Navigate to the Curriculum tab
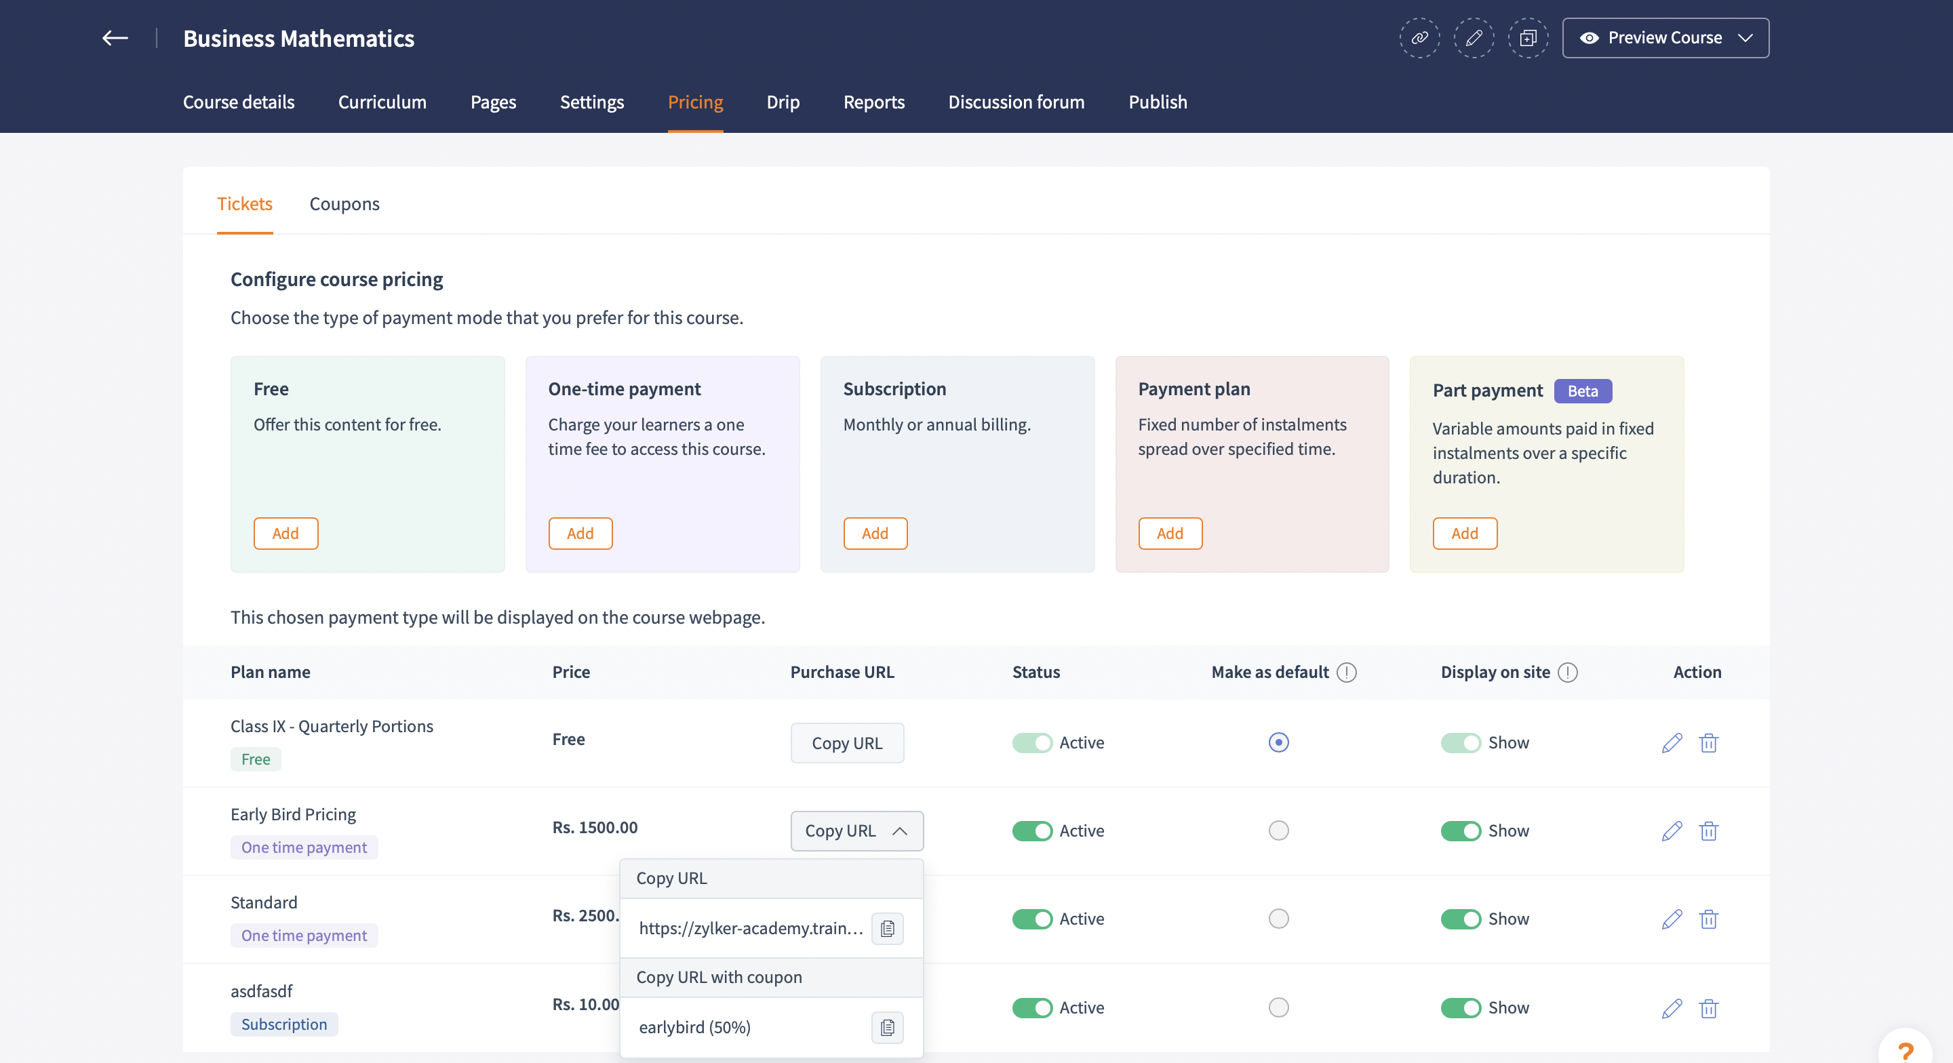Viewport: 1953px width, 1063px height. (382, 101)
